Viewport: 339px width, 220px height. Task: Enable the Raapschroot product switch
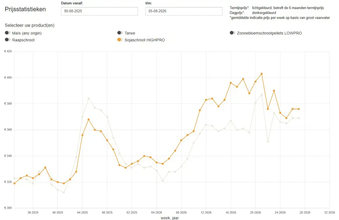pos(7,40)
